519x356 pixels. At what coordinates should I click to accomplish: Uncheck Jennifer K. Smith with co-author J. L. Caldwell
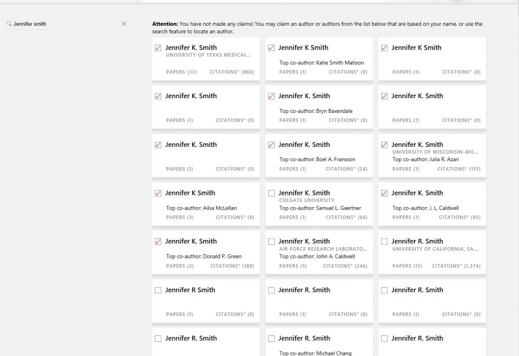(x=384, y=193)
